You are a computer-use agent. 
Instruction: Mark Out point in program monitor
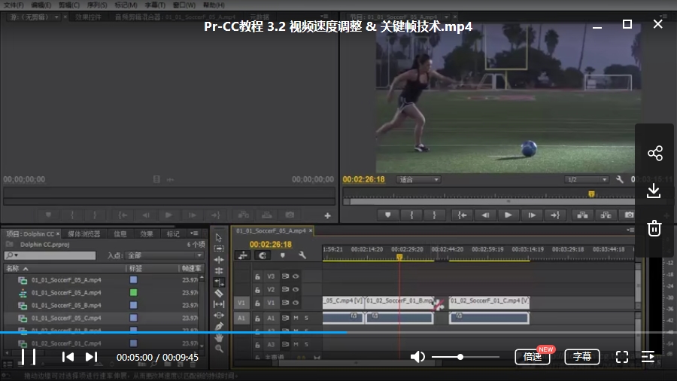[x=434, y=215]
